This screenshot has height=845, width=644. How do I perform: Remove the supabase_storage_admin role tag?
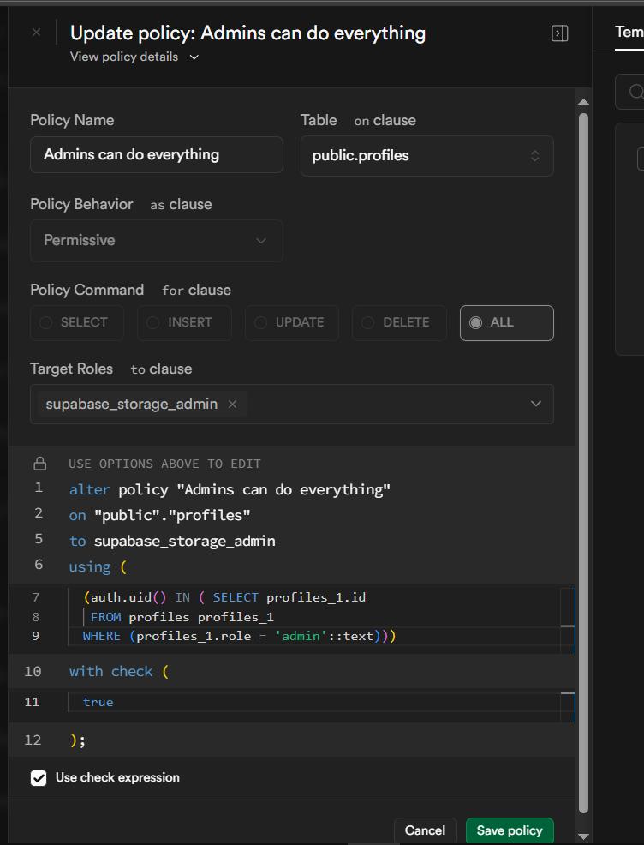pos(232,404)
